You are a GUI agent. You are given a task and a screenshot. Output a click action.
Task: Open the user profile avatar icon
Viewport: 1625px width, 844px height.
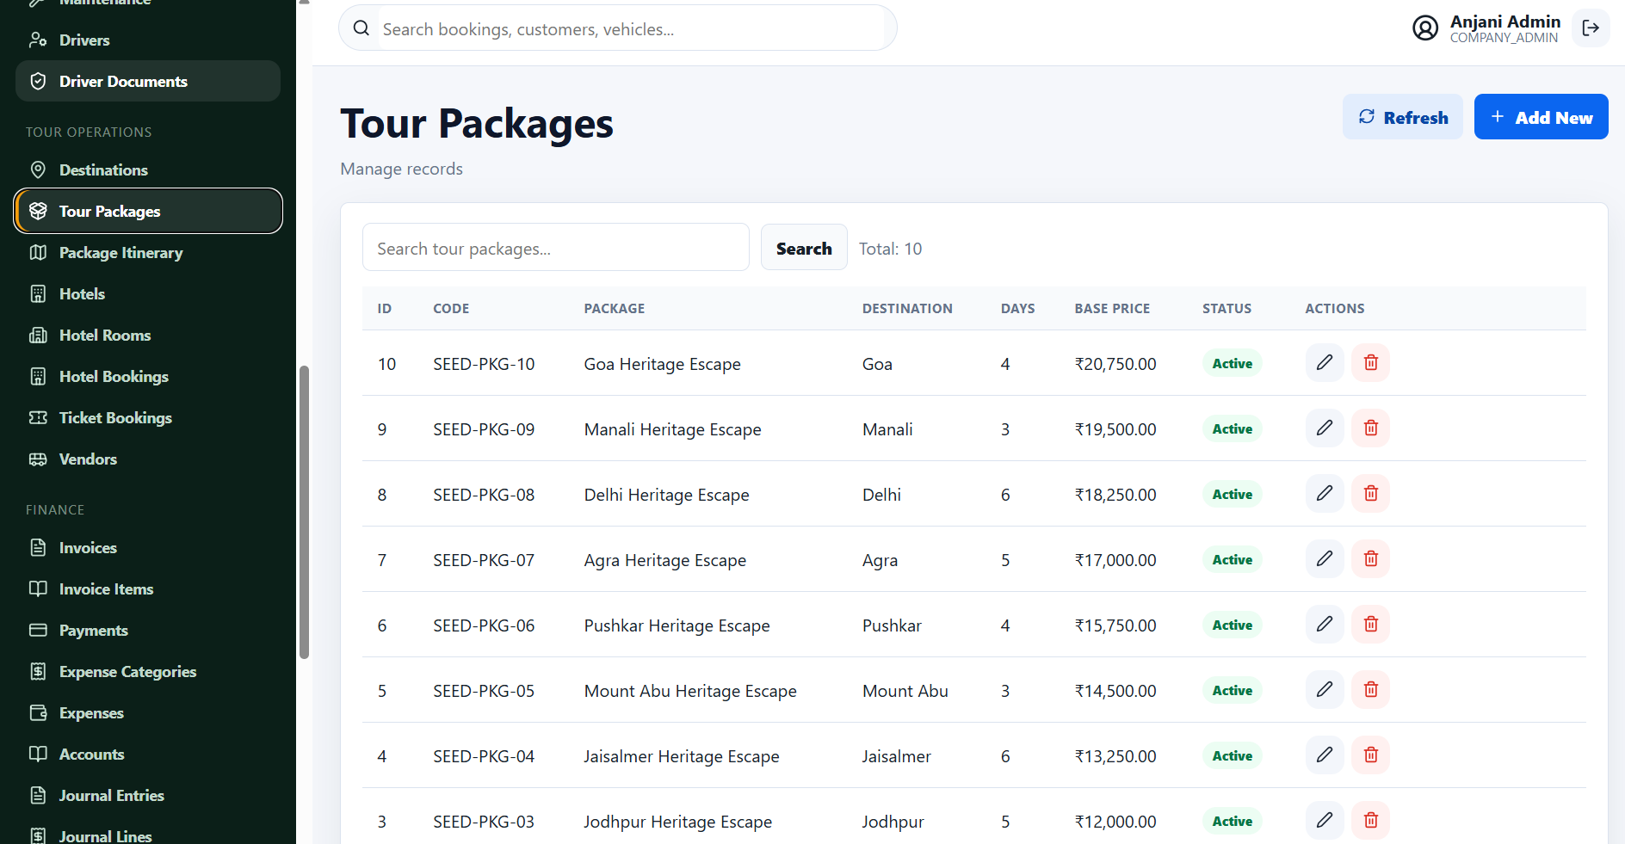[x=1425, y=28]
